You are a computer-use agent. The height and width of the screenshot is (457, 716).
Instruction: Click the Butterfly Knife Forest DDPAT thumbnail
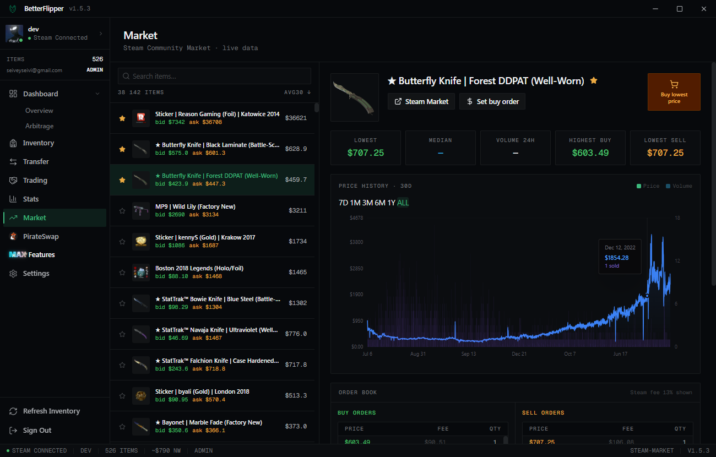pyautogui.click(x=355, y=97)
